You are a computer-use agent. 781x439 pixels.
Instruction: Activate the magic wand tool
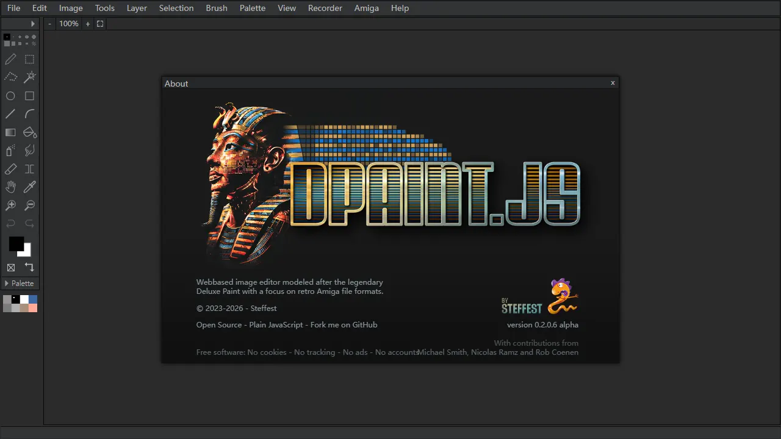tap(29, 77)
